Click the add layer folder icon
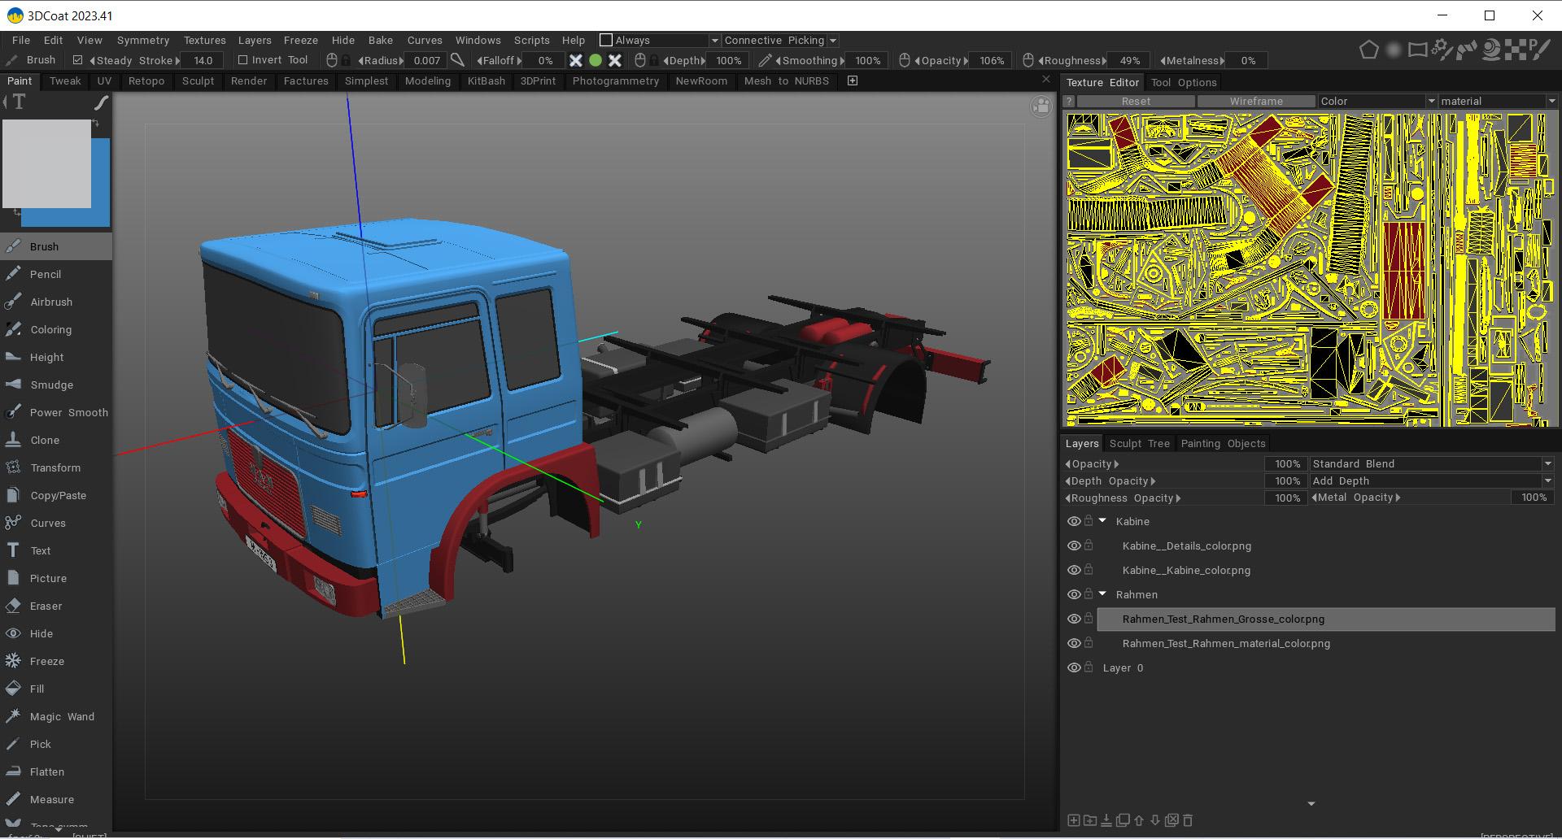Screen dimensions: 1562x839 [x=1089, y=820]
